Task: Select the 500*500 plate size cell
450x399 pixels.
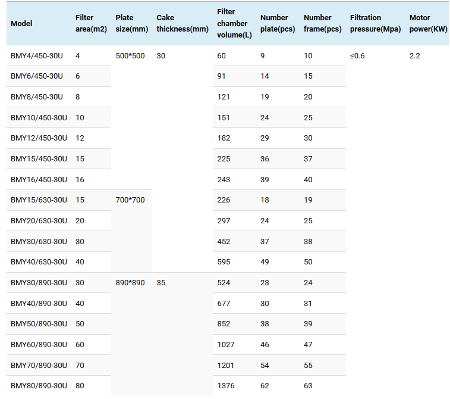Action: pos(130,56)
